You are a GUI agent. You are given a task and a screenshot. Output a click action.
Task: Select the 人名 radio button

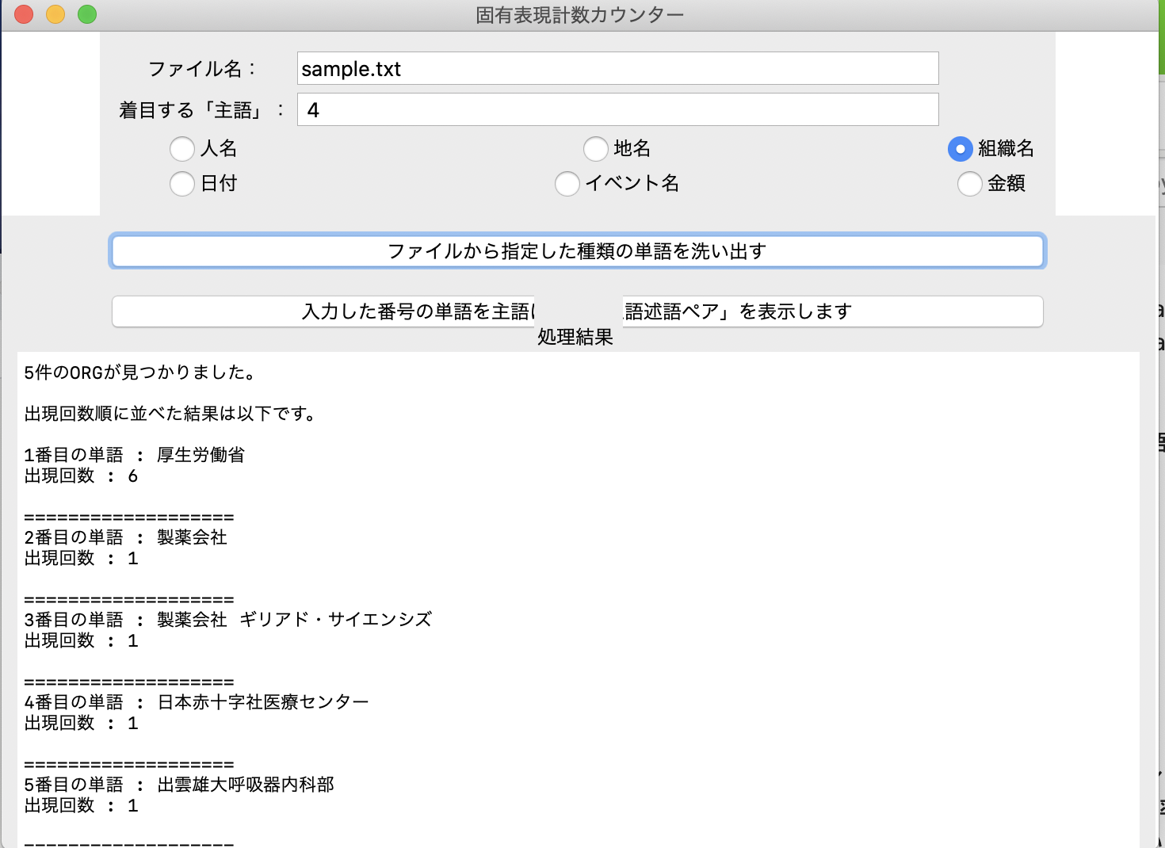[x=182, y=149]
